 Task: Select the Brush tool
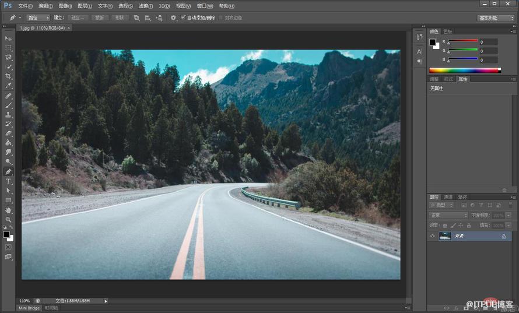pyautogui.click(x=8, y=105)
